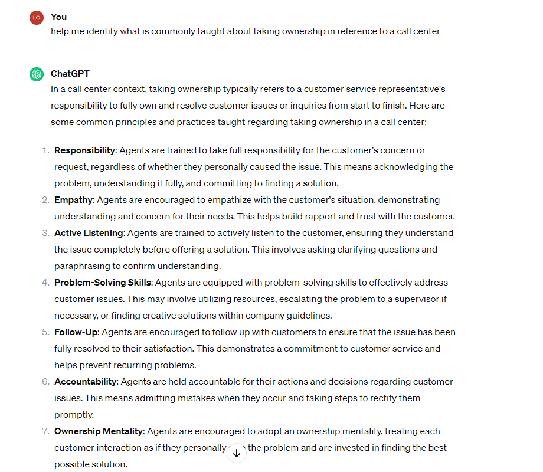Select the "ChatGPT" sender name
The width and height of the screenshot is (543, 472).
coord(70,74)
